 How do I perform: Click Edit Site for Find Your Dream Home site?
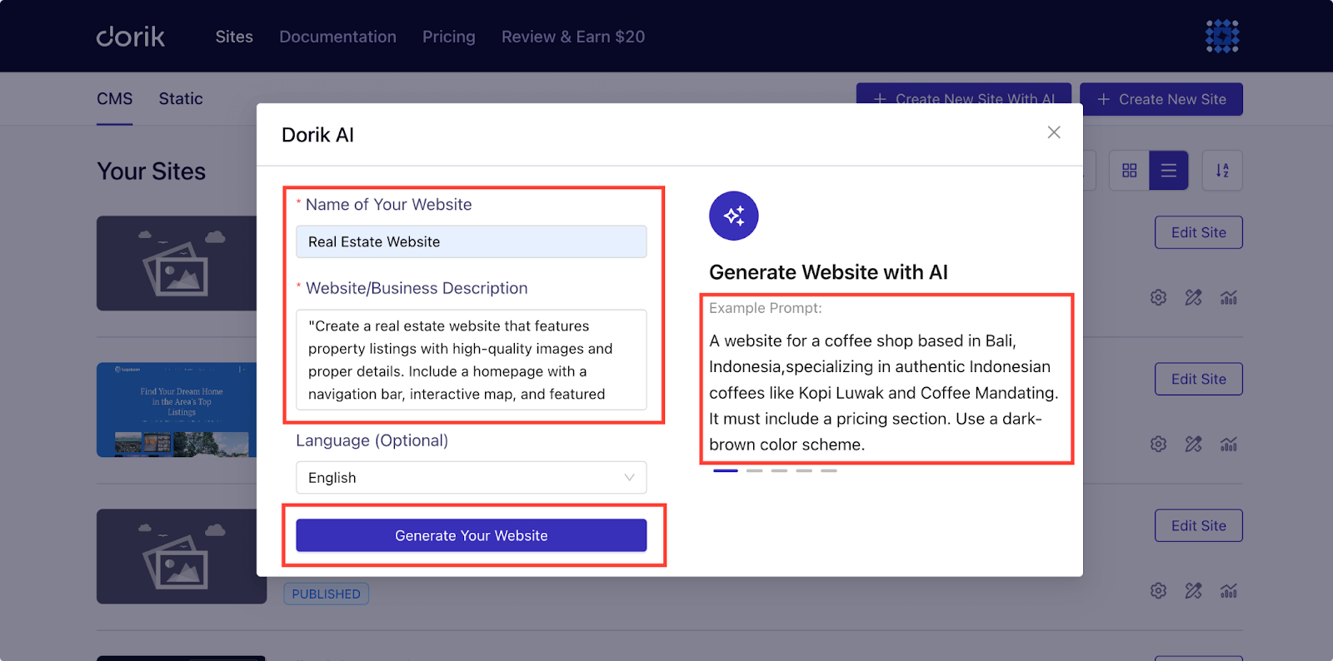click(x=1199, y=379)
